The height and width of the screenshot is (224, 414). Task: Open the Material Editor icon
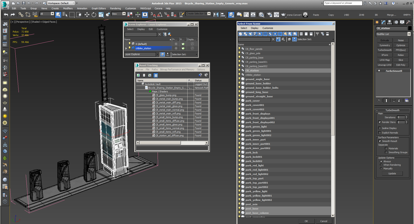pos(261,15)
